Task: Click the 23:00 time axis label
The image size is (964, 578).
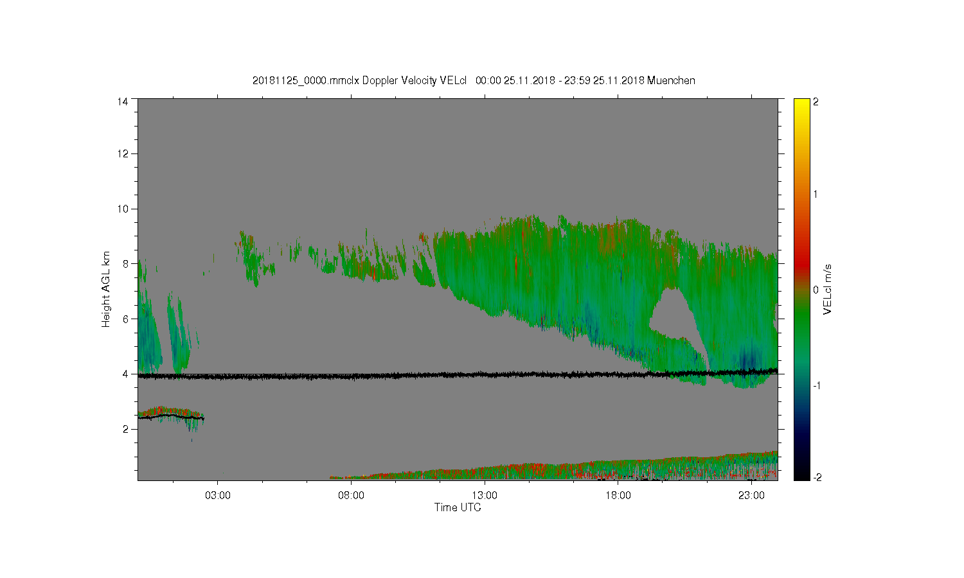Action: (x=751, y=496)
